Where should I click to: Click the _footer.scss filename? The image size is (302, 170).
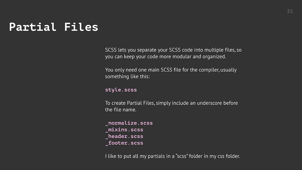(124, 143)
